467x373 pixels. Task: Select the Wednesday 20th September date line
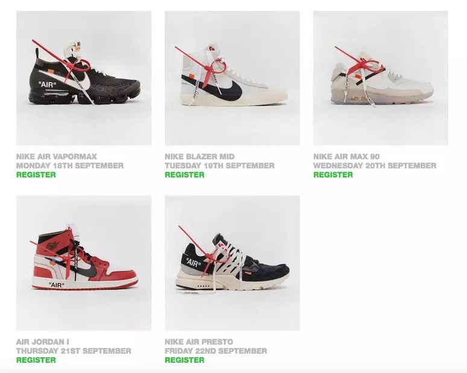[x=375, y=165]
